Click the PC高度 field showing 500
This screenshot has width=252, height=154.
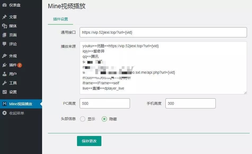[x=105, y=103]
